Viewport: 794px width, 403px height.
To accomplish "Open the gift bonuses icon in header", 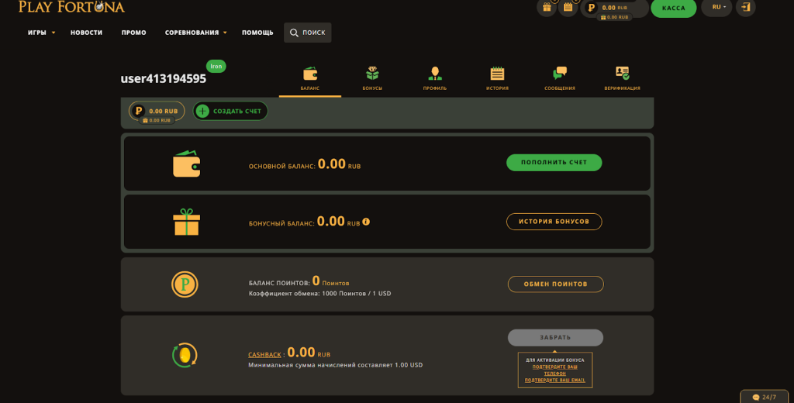I will click(547, 8).
